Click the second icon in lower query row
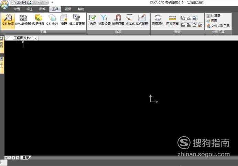Screen dimensions: 238x166 point(189,25)
